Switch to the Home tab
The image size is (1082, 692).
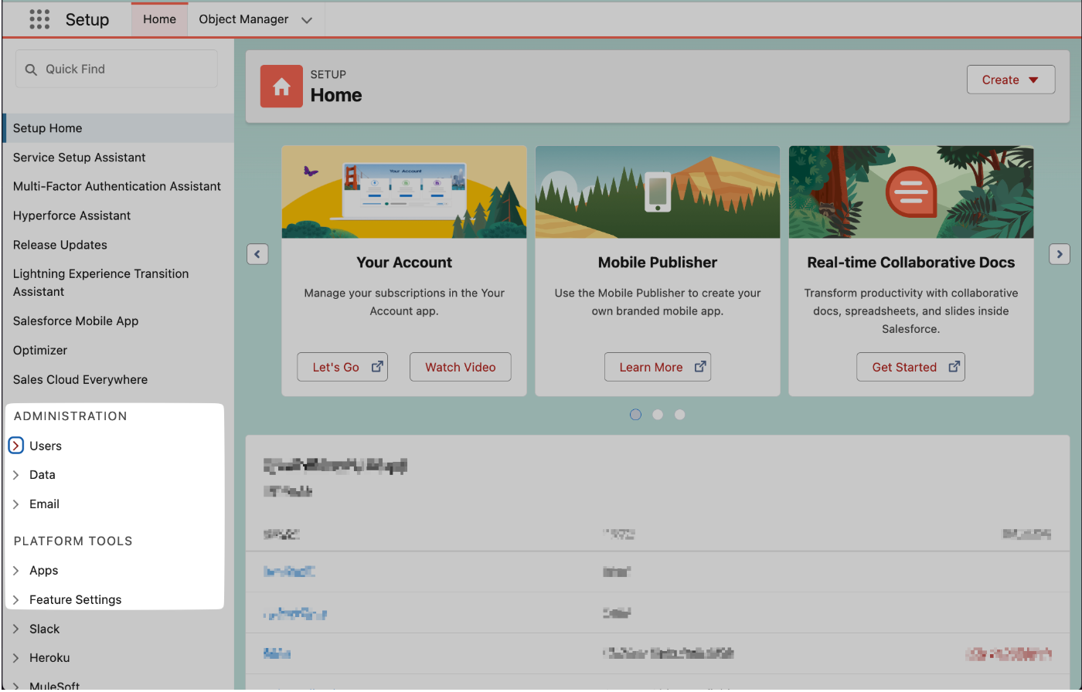(x=159, y=19)
